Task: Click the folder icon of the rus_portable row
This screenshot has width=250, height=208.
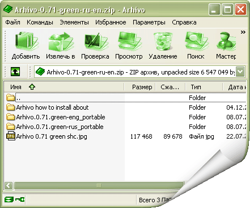Action: point(11,127)
